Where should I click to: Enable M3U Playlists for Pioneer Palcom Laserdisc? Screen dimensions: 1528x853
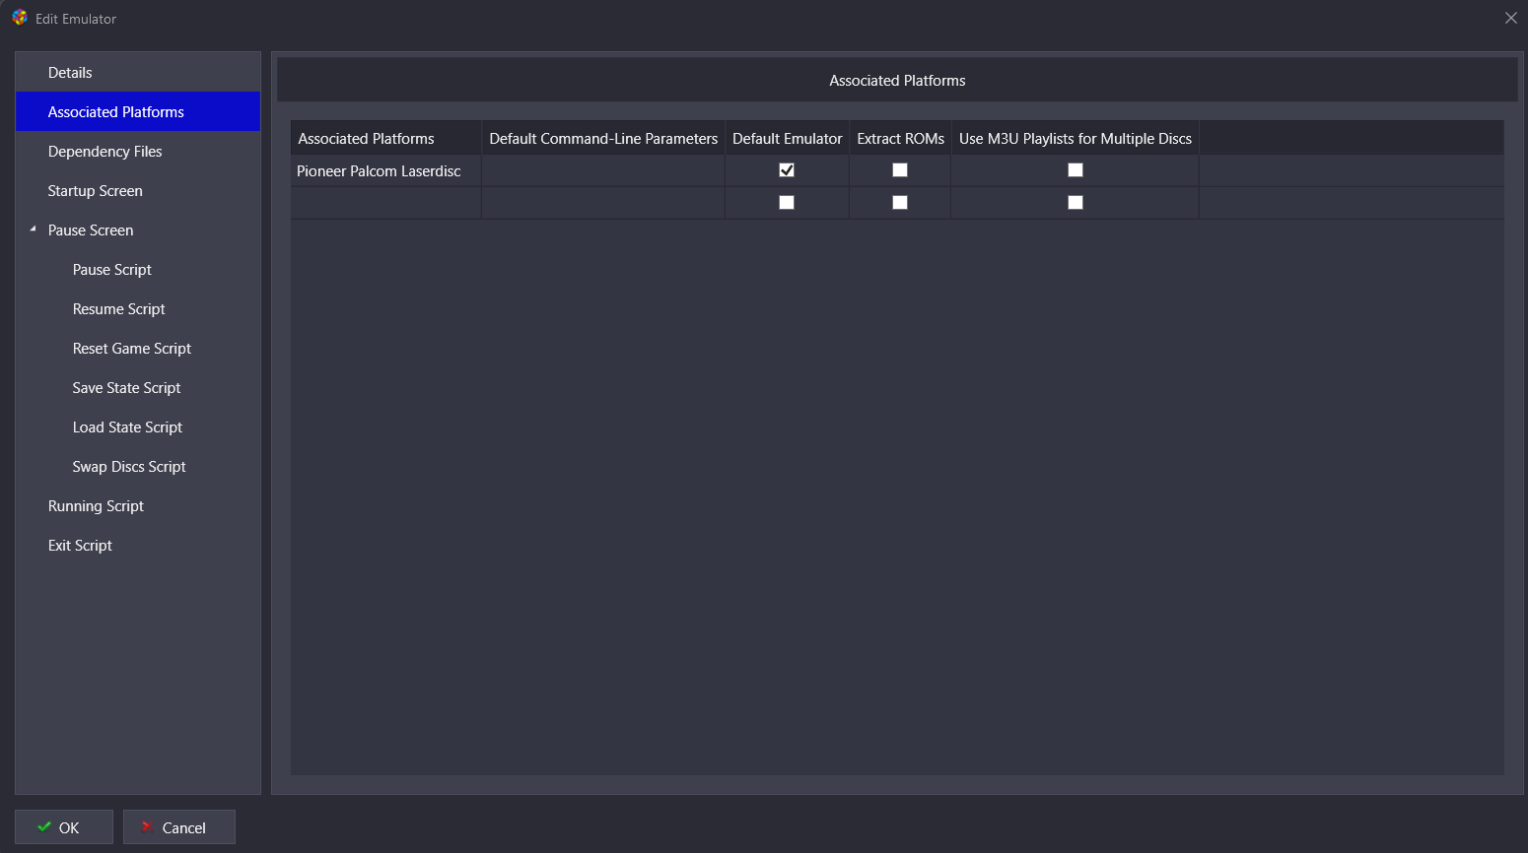[x=1076, y=170]
